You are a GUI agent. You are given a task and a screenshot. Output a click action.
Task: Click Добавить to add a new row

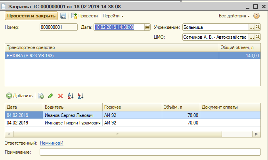(19, 96)
